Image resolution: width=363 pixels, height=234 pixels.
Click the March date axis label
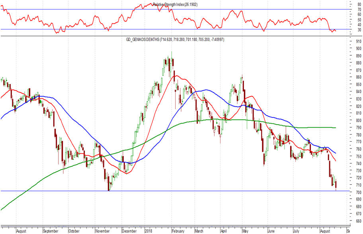click(199, 231)
